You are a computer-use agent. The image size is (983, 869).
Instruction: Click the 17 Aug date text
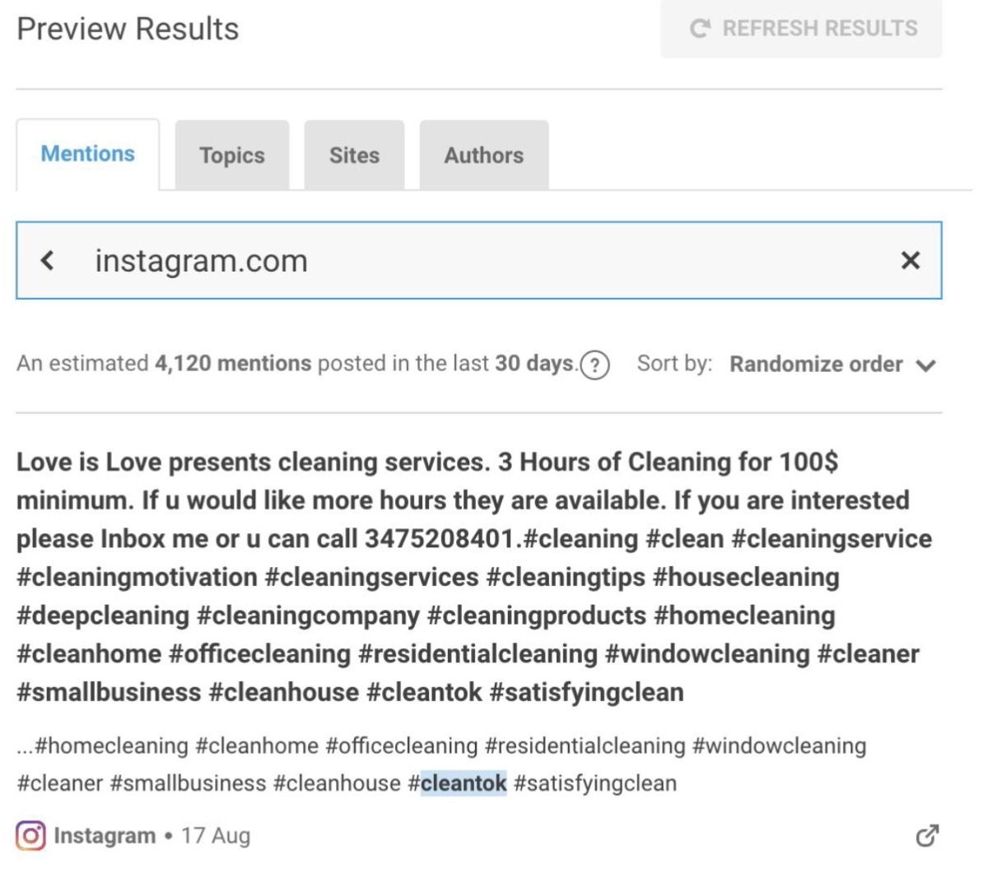click(x=216, y=835)
